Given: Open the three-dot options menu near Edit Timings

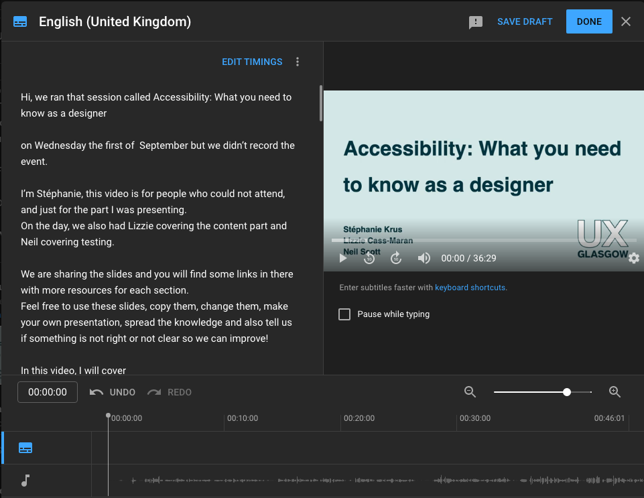Looking at the screenshot, I should 298,62.
